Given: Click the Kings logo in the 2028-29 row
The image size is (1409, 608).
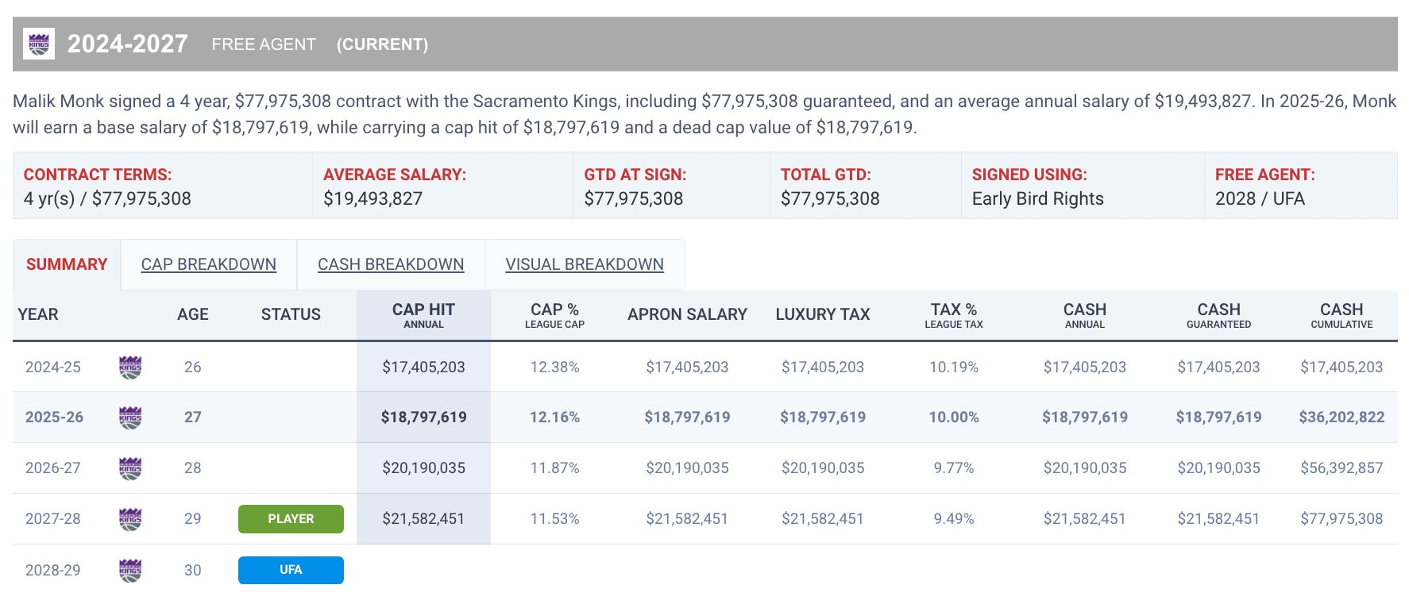Looking at the screenshot, I should click(x=130, y=570).
